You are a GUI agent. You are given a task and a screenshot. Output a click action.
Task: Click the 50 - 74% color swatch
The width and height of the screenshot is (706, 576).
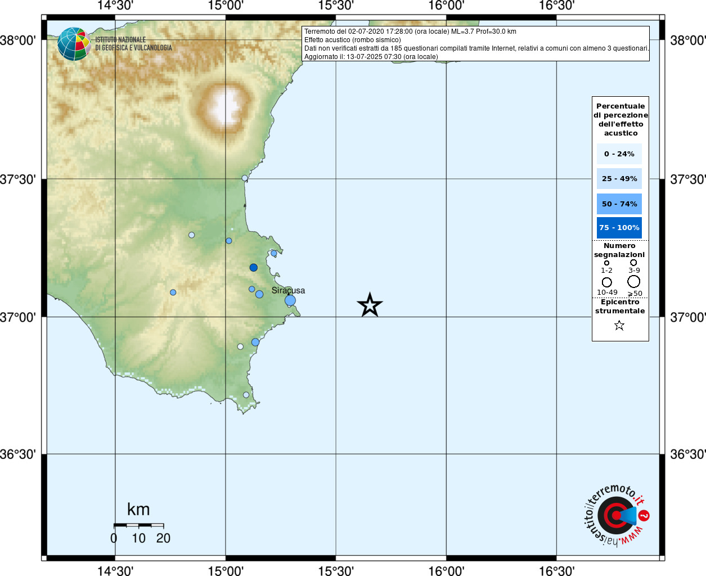pyautogui.click(x=619, y=204)
